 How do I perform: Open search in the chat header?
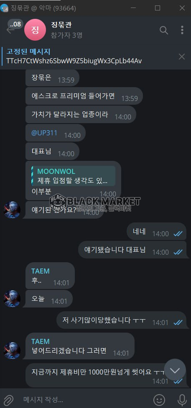(x=164, y=30)
